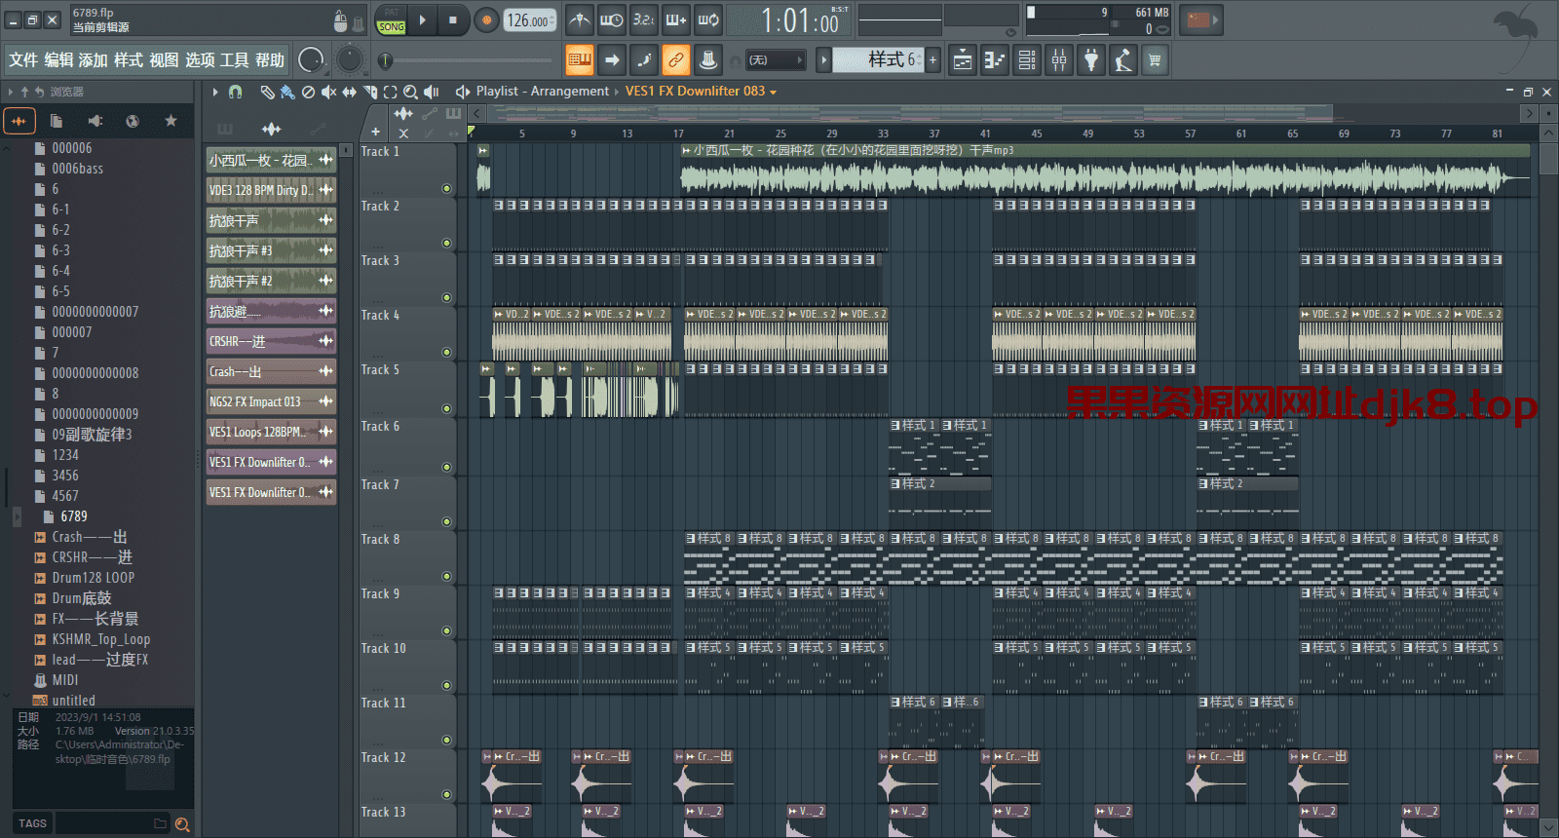Open the mixer window icon
The image size is (1559, 838).
point(1059,60)
